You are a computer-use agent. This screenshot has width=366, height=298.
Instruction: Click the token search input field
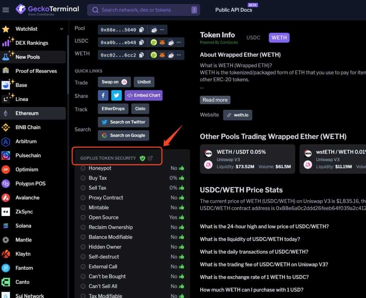tap(143, 9)
